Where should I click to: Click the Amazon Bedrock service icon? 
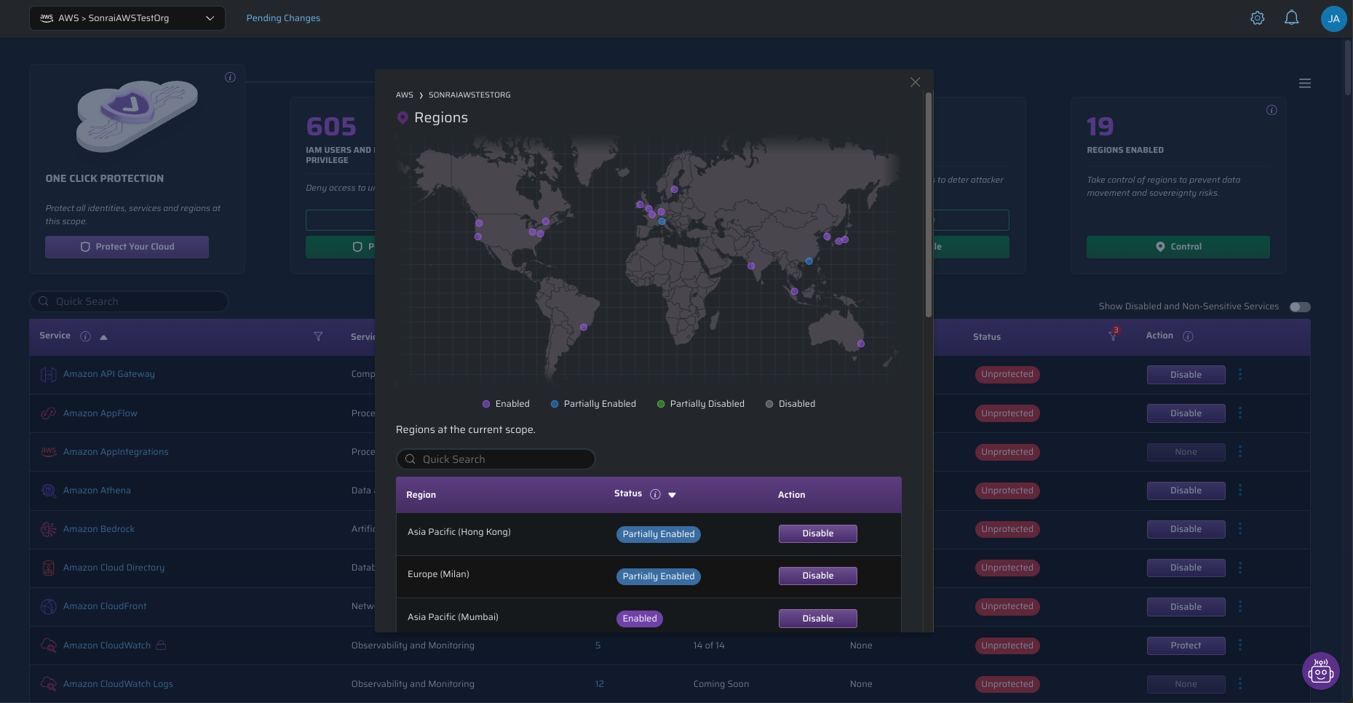(x=49, y=529)
